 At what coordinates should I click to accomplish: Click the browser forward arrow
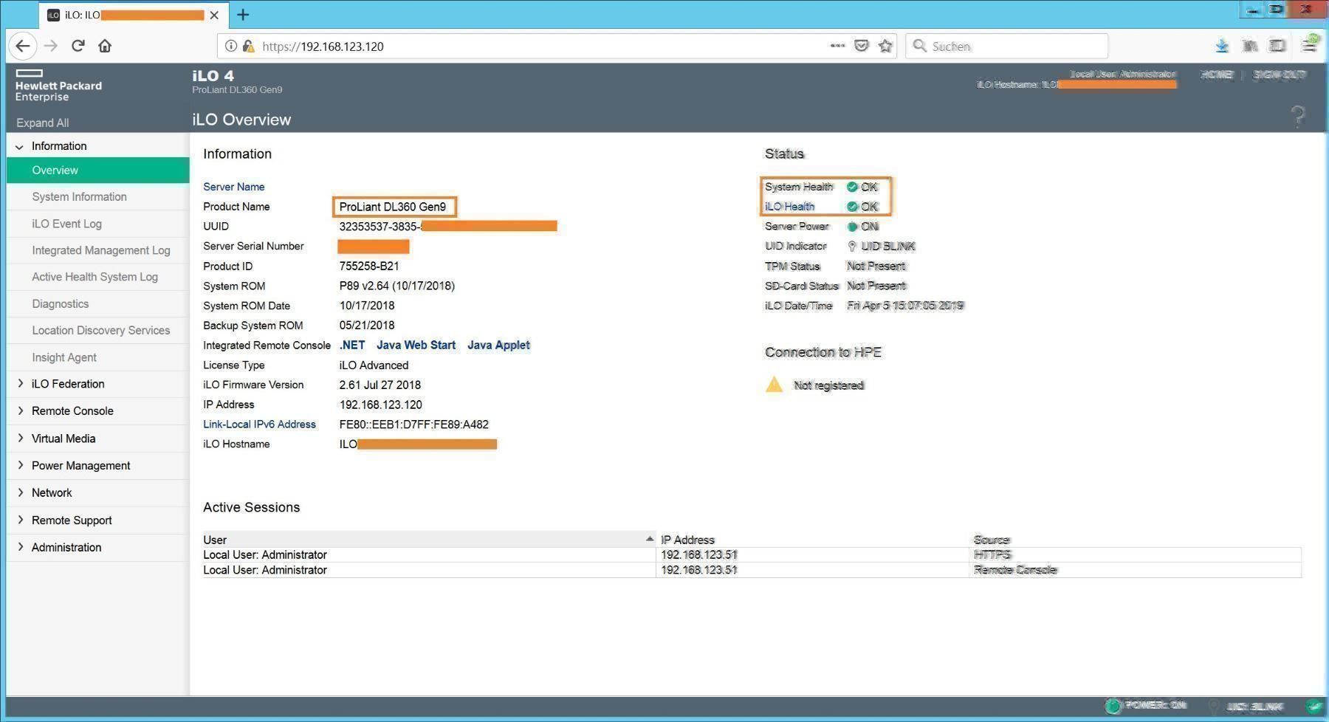coord(51,46)
